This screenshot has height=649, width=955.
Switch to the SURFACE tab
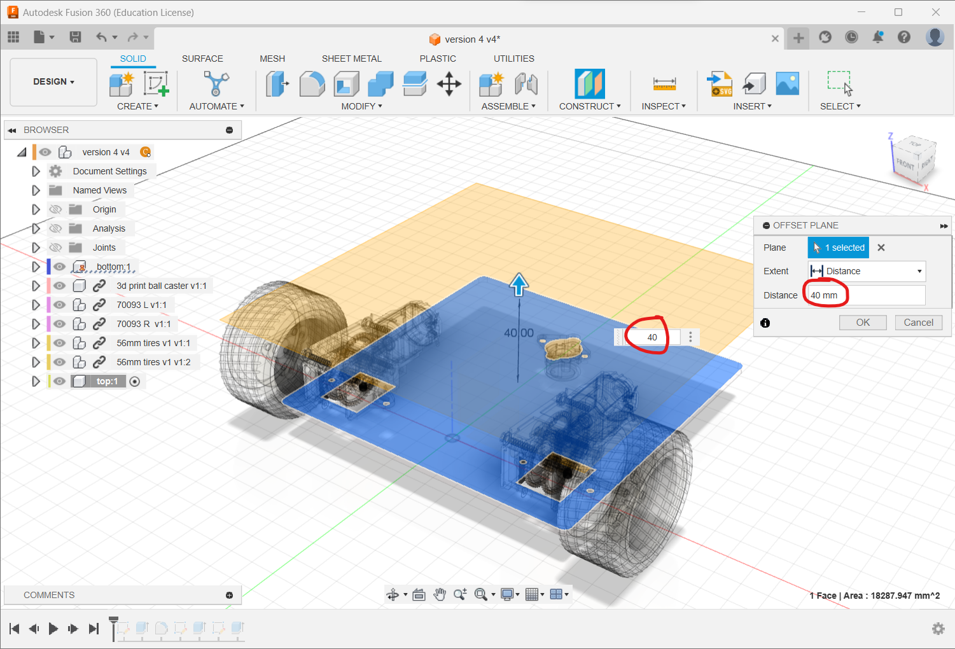tap(202, 59)
